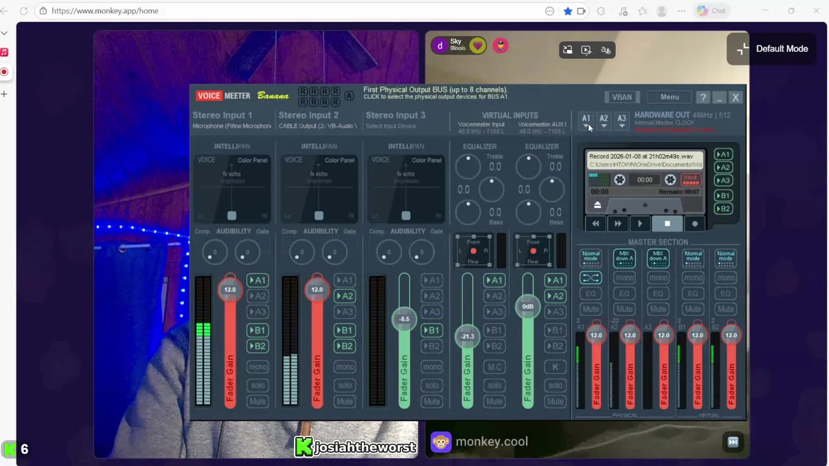Toggle the A1 bus channel-swap routing icon
This screenshot has height=466, width=829.
tap(591, 278)
